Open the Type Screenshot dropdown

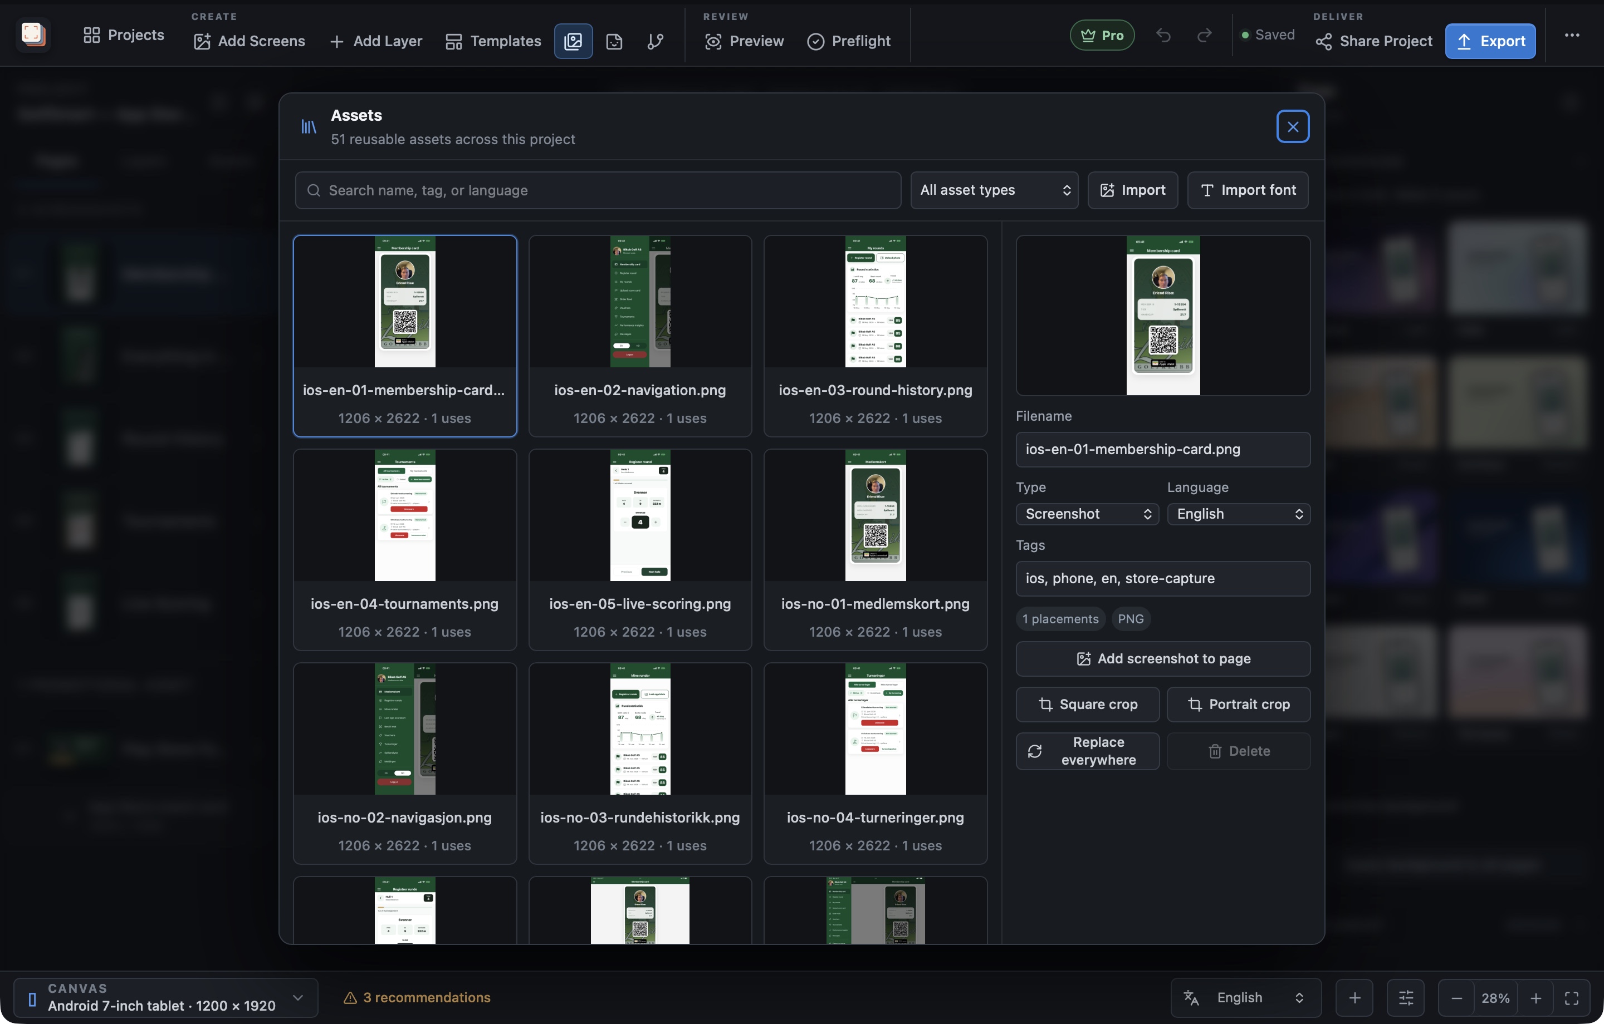click(x=1087, y=514)
